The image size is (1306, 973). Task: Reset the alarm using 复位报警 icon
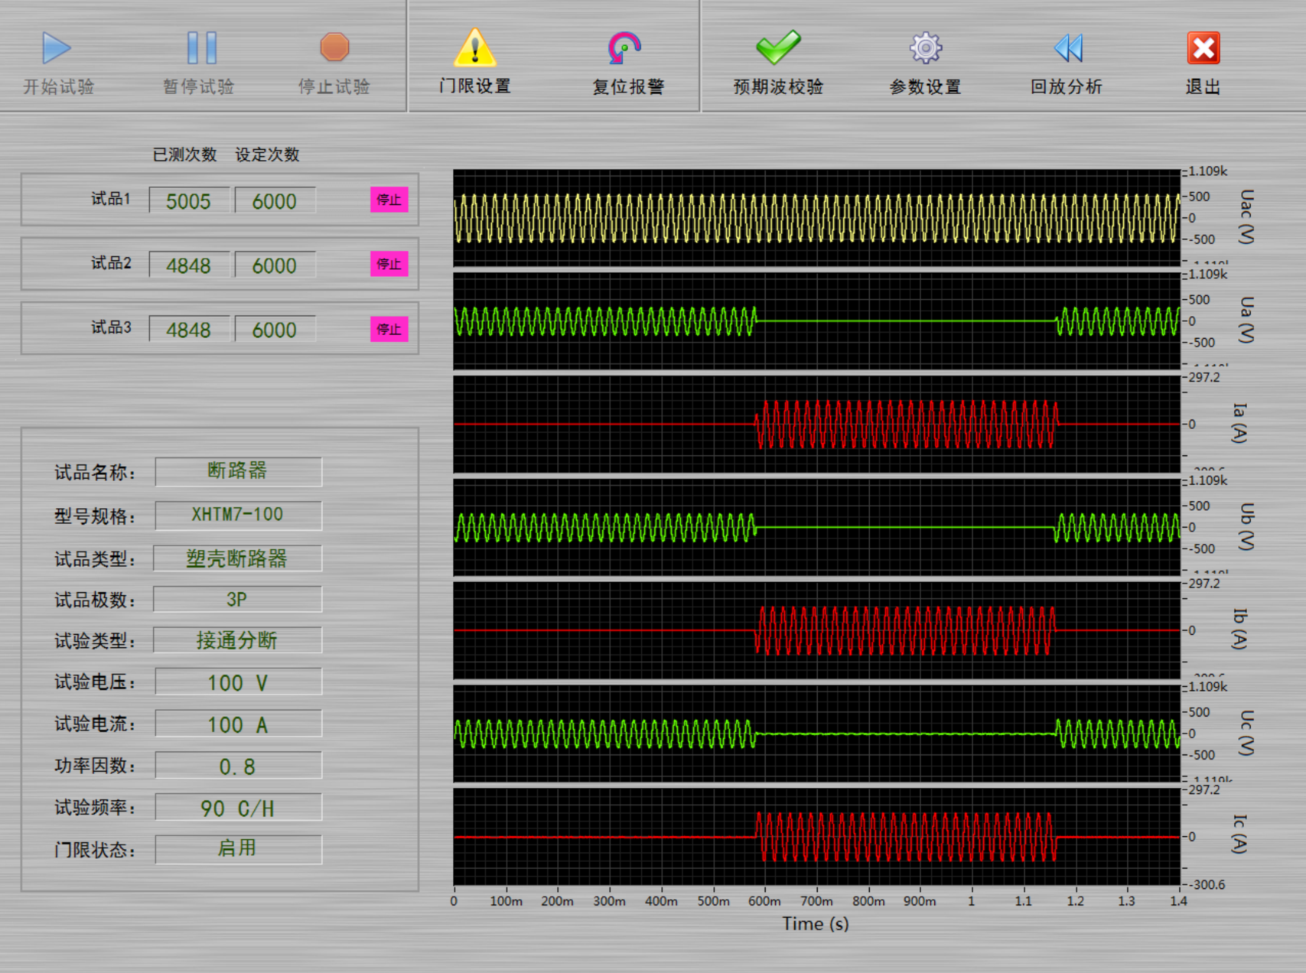625,49
